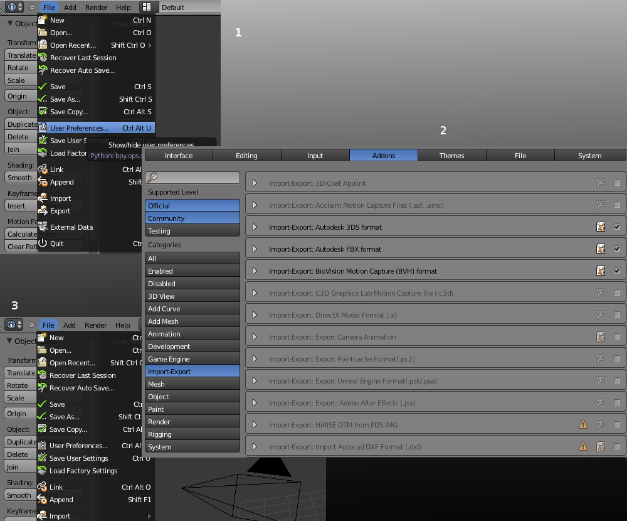The width and height of the screenshot is (627, 521).
Task: Click the info editor type icon
Action: click(13, 8)
